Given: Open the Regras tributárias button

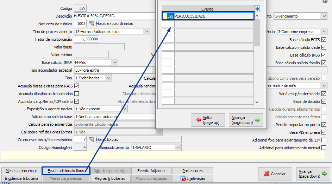Looking at the screenshot, I should [x=110, y=178].
